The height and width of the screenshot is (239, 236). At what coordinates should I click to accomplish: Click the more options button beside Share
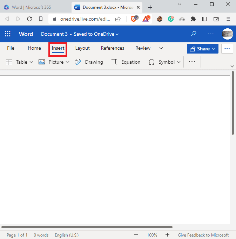(x=227, y=49)
